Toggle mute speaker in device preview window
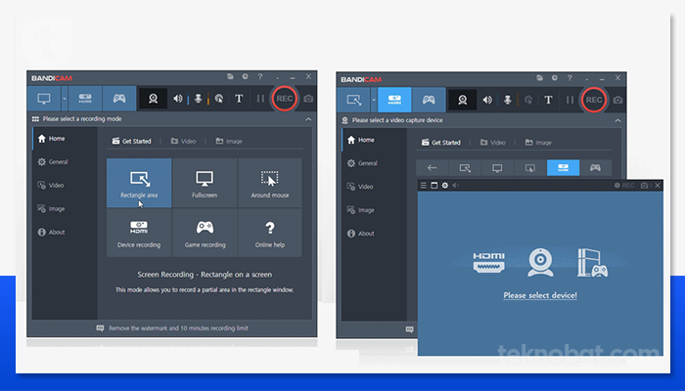The width and height of the screenshot is (685, 391). point(456,186)
